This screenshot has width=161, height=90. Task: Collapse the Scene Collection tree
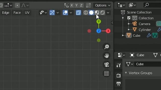[123, 18]
